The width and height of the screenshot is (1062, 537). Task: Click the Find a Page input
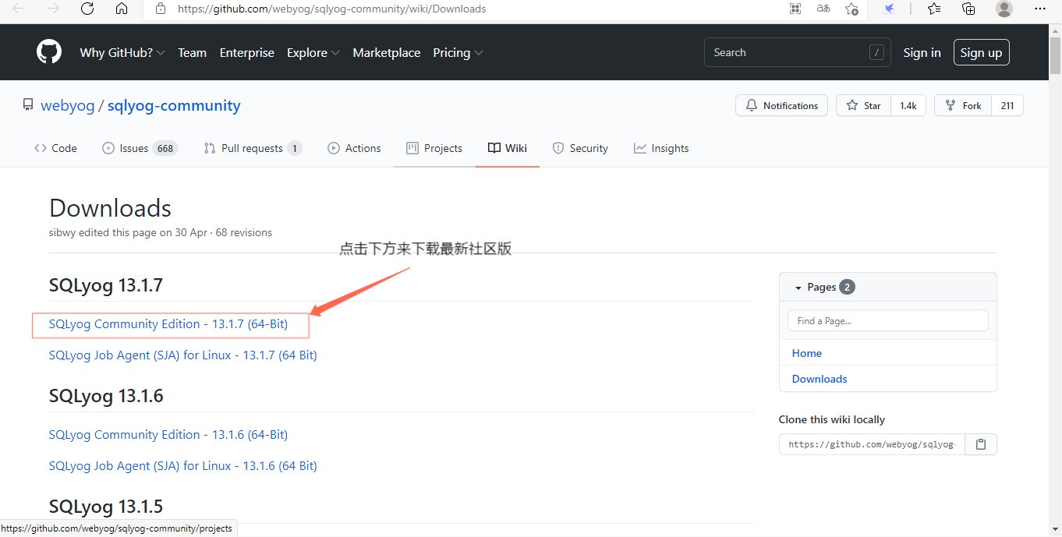(x=887, y=320)
